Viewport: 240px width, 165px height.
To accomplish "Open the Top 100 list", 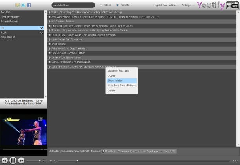I will tap(22, 13).
